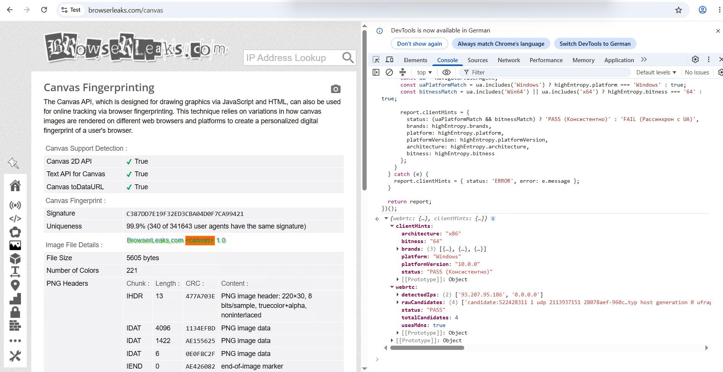Screen dimensions: 723x372
Task: Switch to the Memory tab
Action: pos(583,60)
